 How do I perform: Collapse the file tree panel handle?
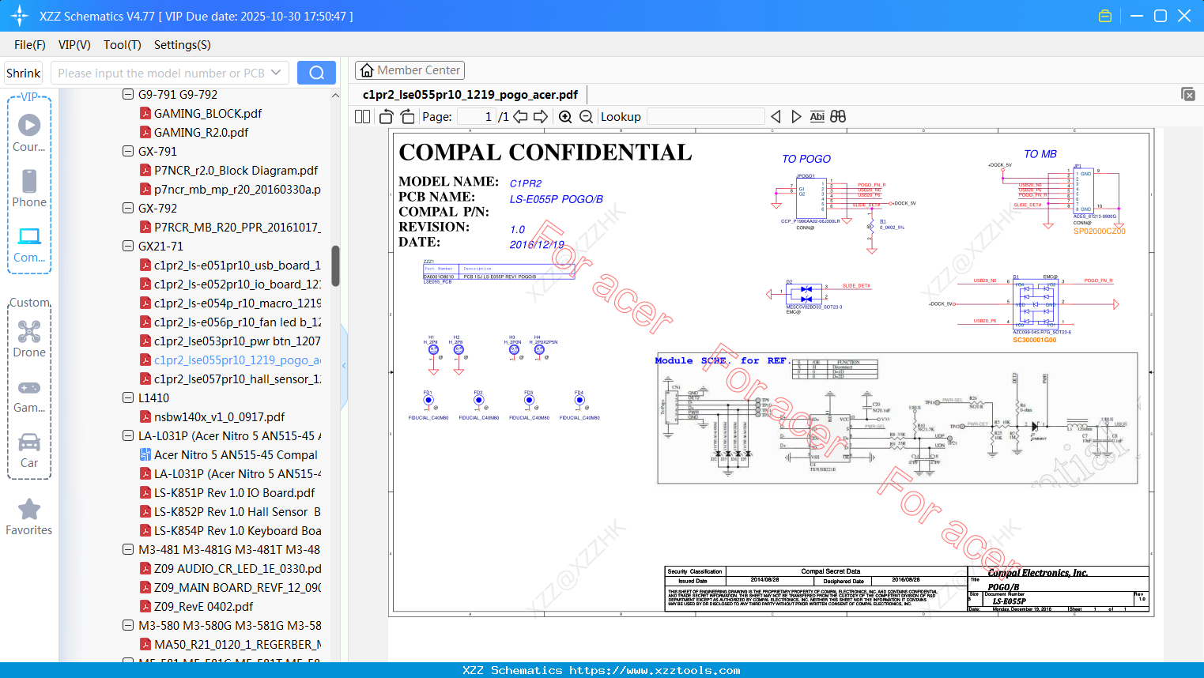(344, 366)
